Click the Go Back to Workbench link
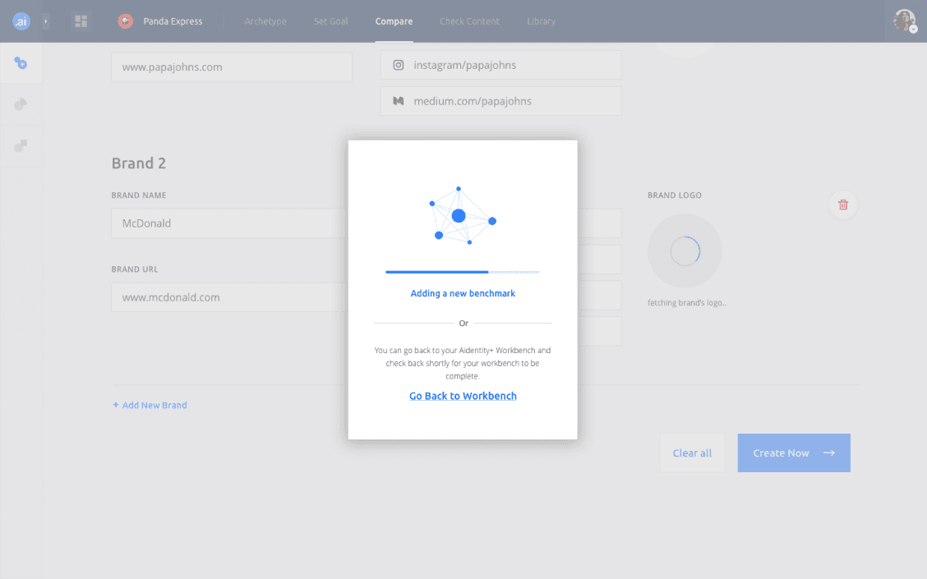Screen dimensions: 927x579 (463, 396)
